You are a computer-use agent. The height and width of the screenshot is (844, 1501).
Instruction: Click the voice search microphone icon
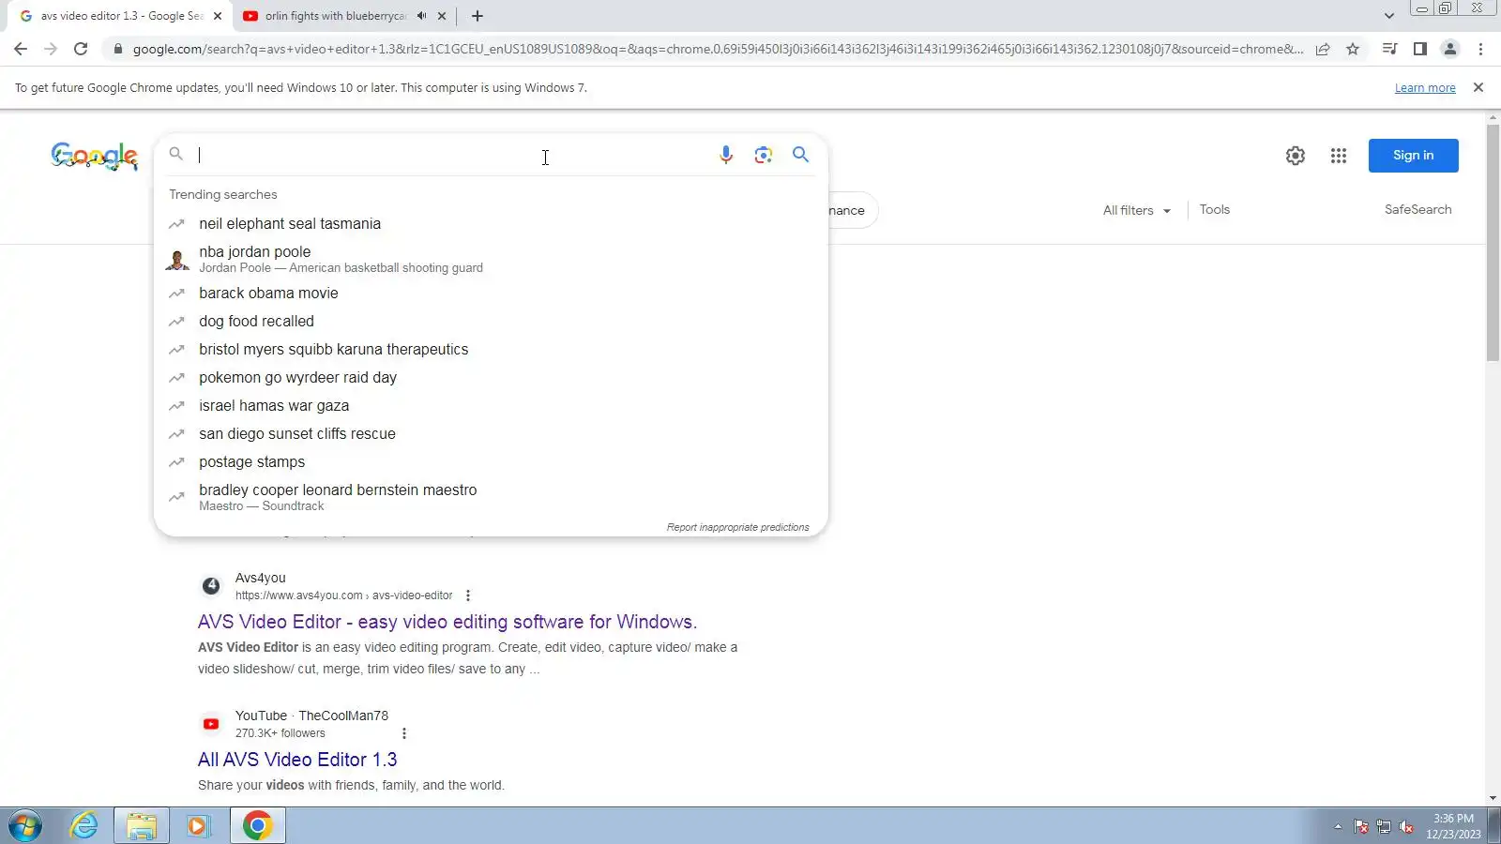click(725, 155)
